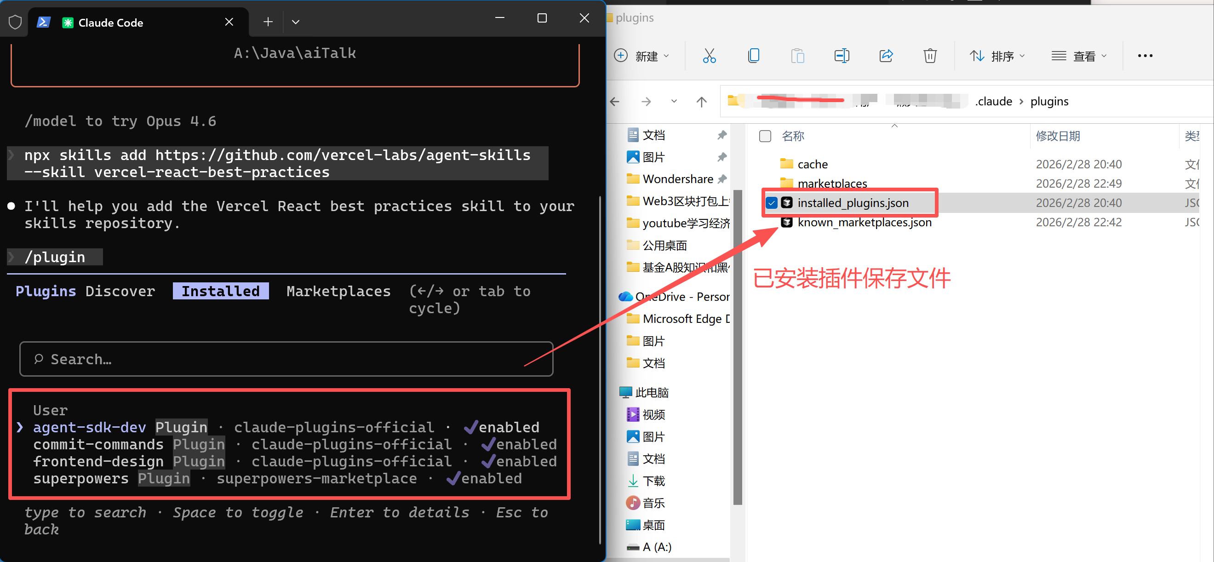
Task: Click the Share icon in Explorer toolbar
Action: click(886, 56)
